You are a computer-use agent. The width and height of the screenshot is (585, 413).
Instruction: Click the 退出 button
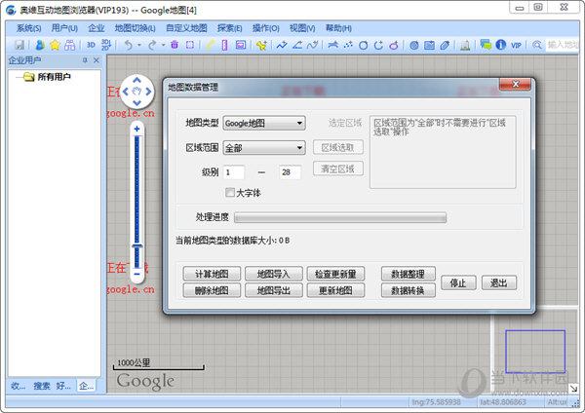click(x=499, y=282)
